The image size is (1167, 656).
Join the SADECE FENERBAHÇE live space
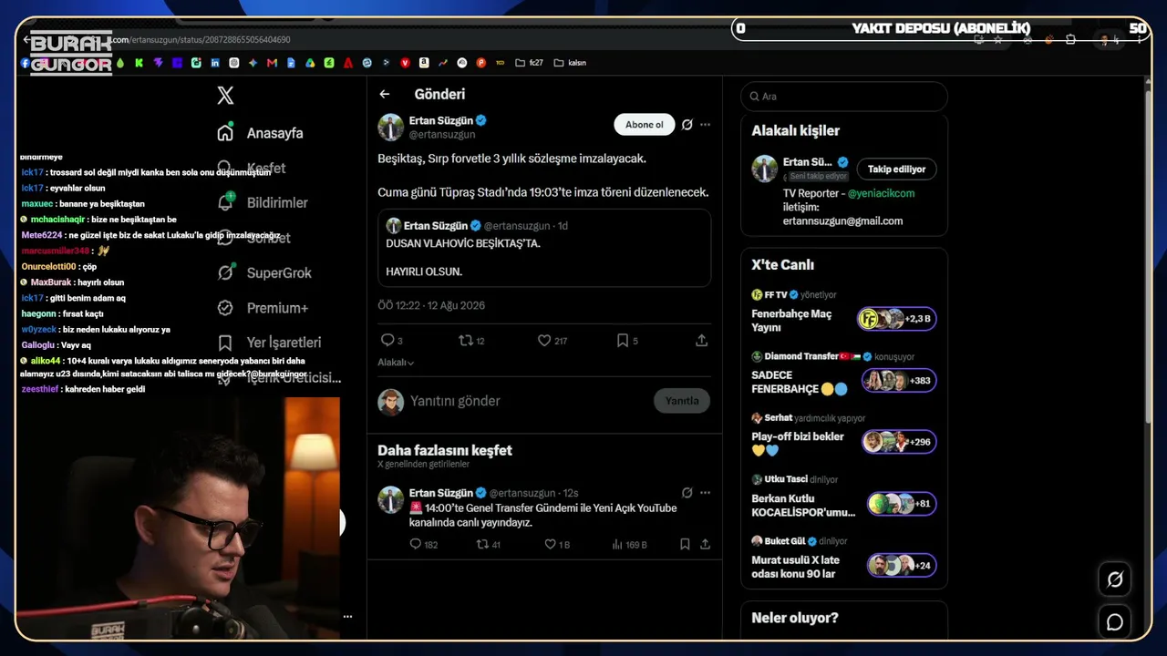click(x=800, y=382)
